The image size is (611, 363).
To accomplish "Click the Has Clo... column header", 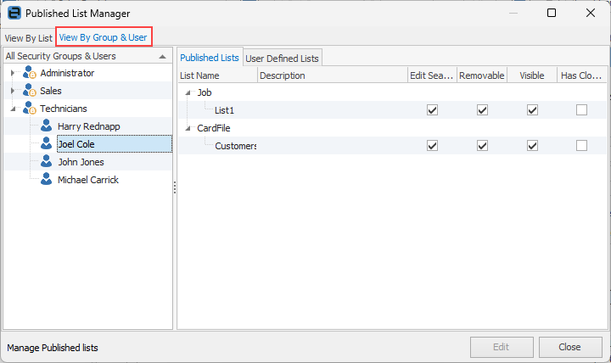I will click(582, 75).
